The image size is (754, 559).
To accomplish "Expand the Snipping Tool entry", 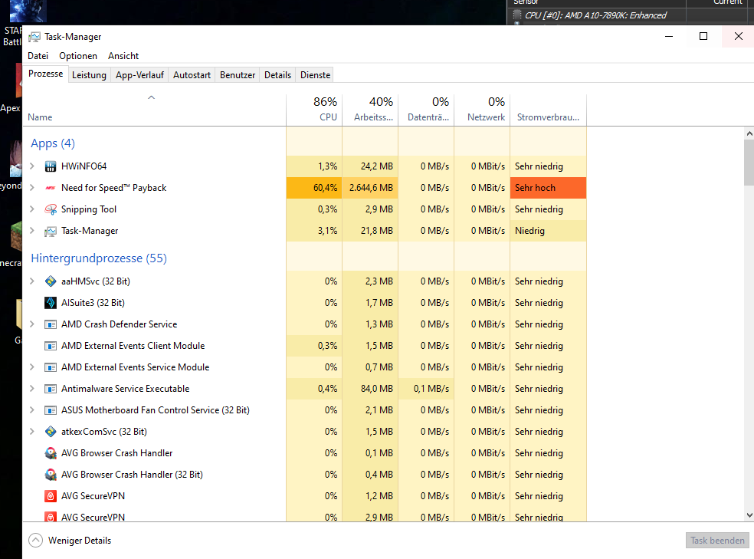I will pos(32,209).
